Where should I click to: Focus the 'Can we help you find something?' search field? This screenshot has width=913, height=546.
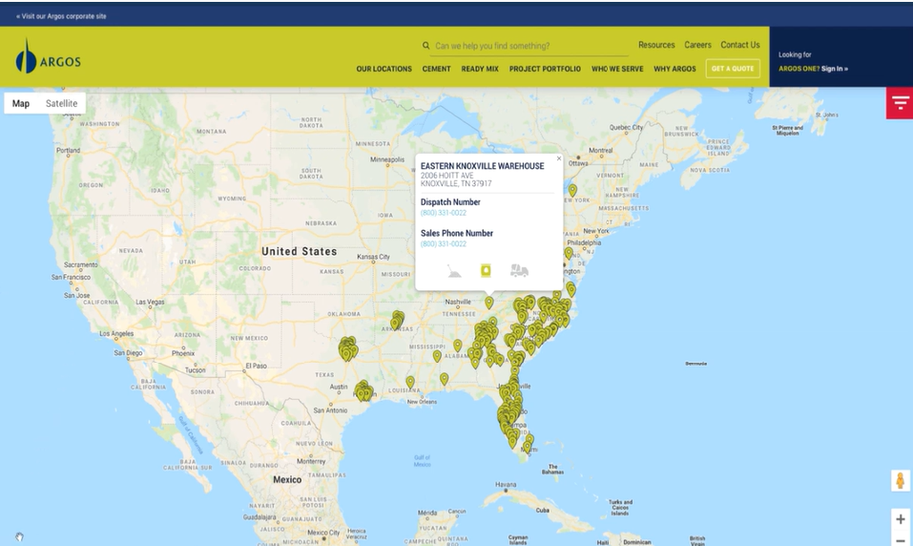[x=531, y=46]
